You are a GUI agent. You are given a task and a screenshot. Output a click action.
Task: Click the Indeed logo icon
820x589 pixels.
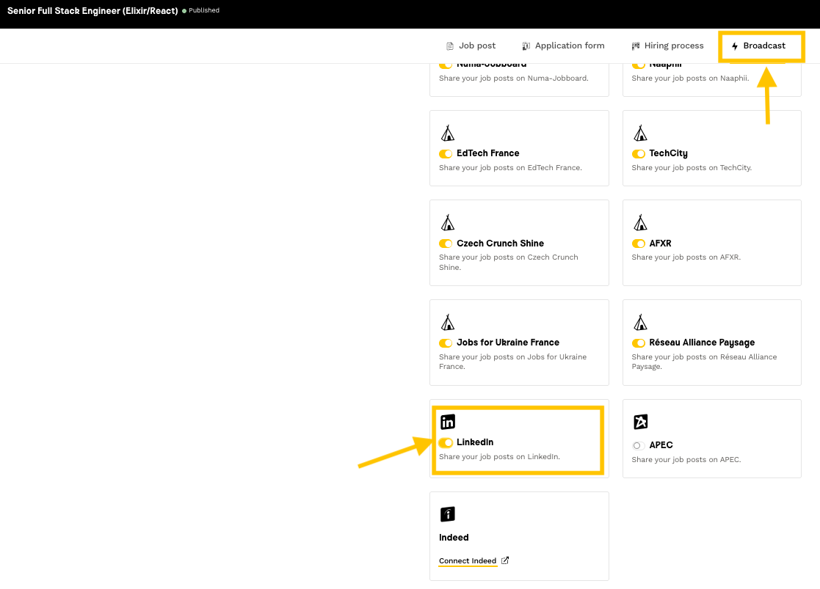447,514
